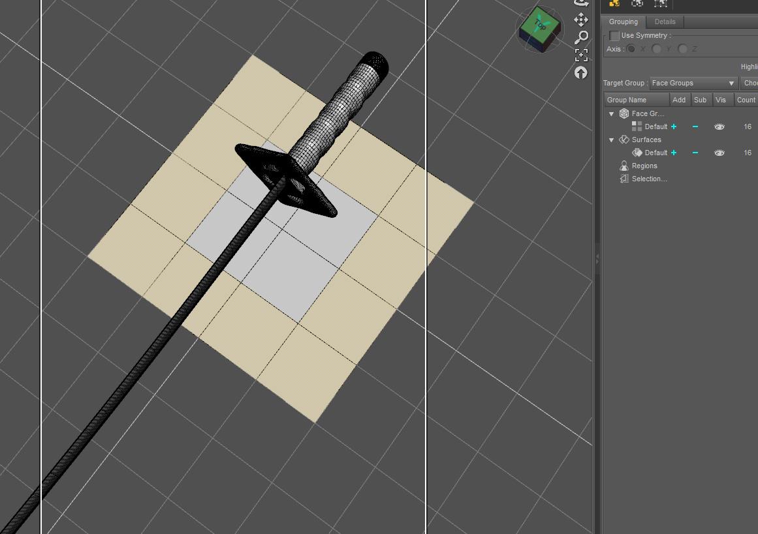
Task: Collapse the Face Groups tree node
Action: coord(611,114)
